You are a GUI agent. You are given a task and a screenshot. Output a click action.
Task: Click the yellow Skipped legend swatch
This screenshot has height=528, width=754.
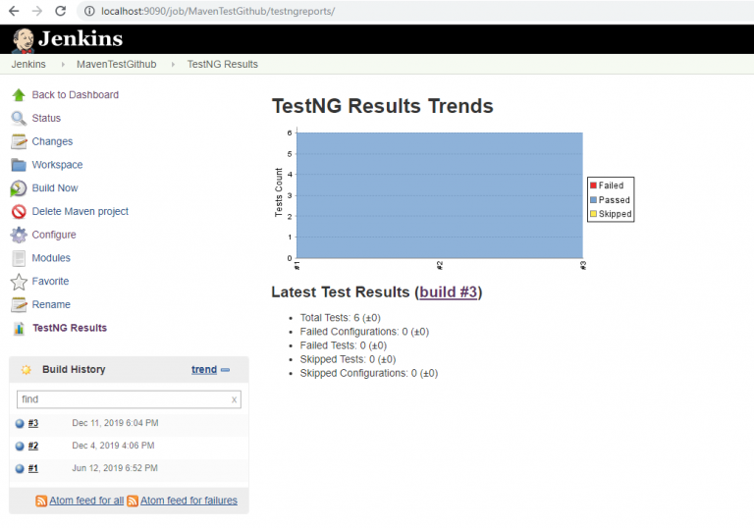(593, 214)
